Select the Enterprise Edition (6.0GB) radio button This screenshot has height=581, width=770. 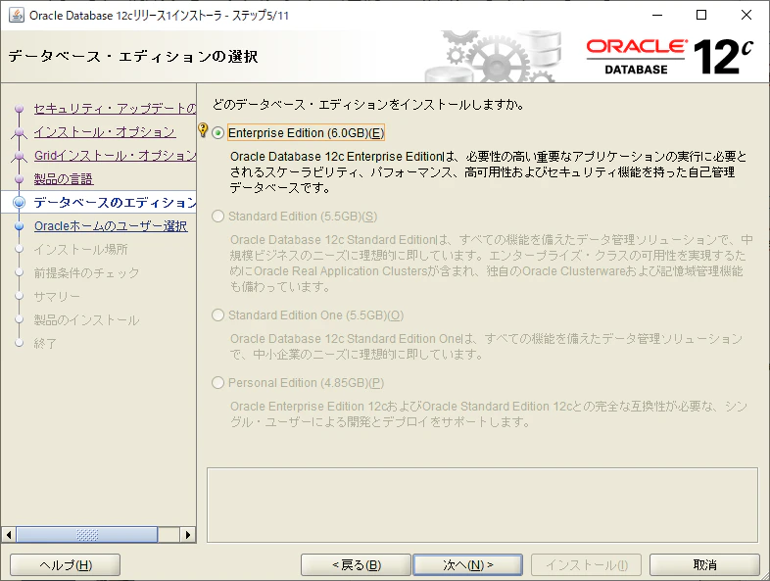pos(218,133)
